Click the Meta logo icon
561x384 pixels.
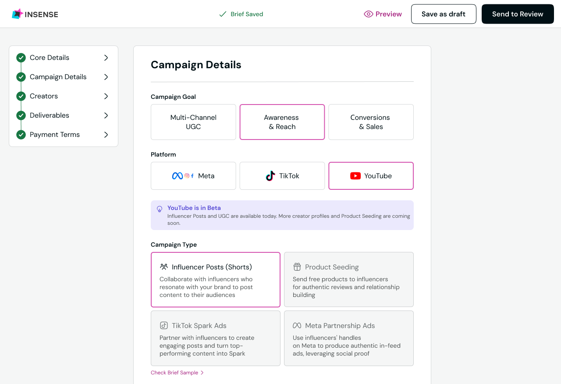point(178,176)
